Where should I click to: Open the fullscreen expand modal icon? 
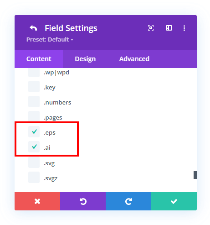pos(151,28)
